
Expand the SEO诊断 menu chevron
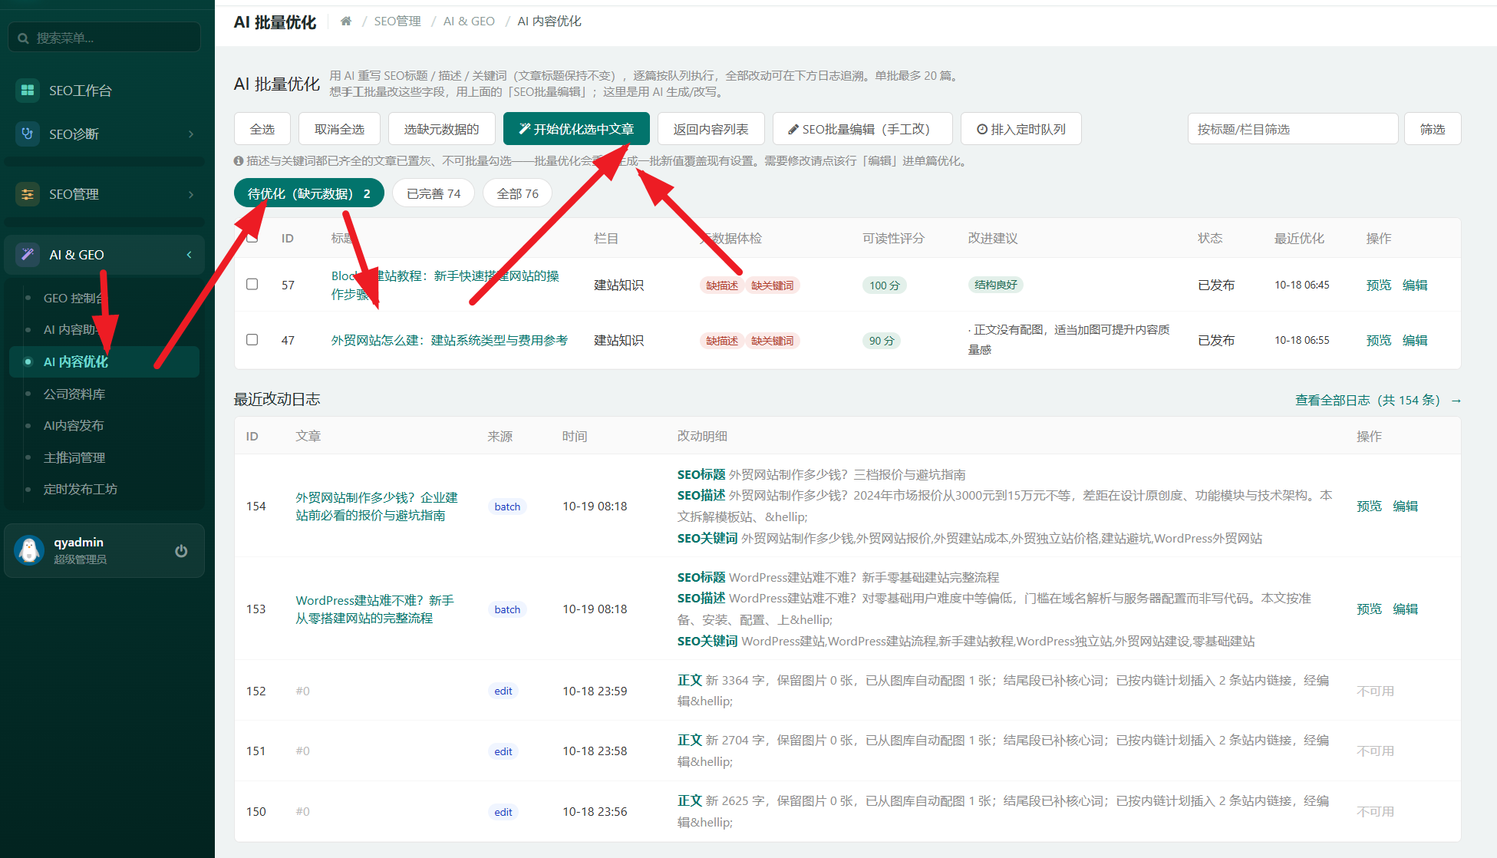pos(190,134)
